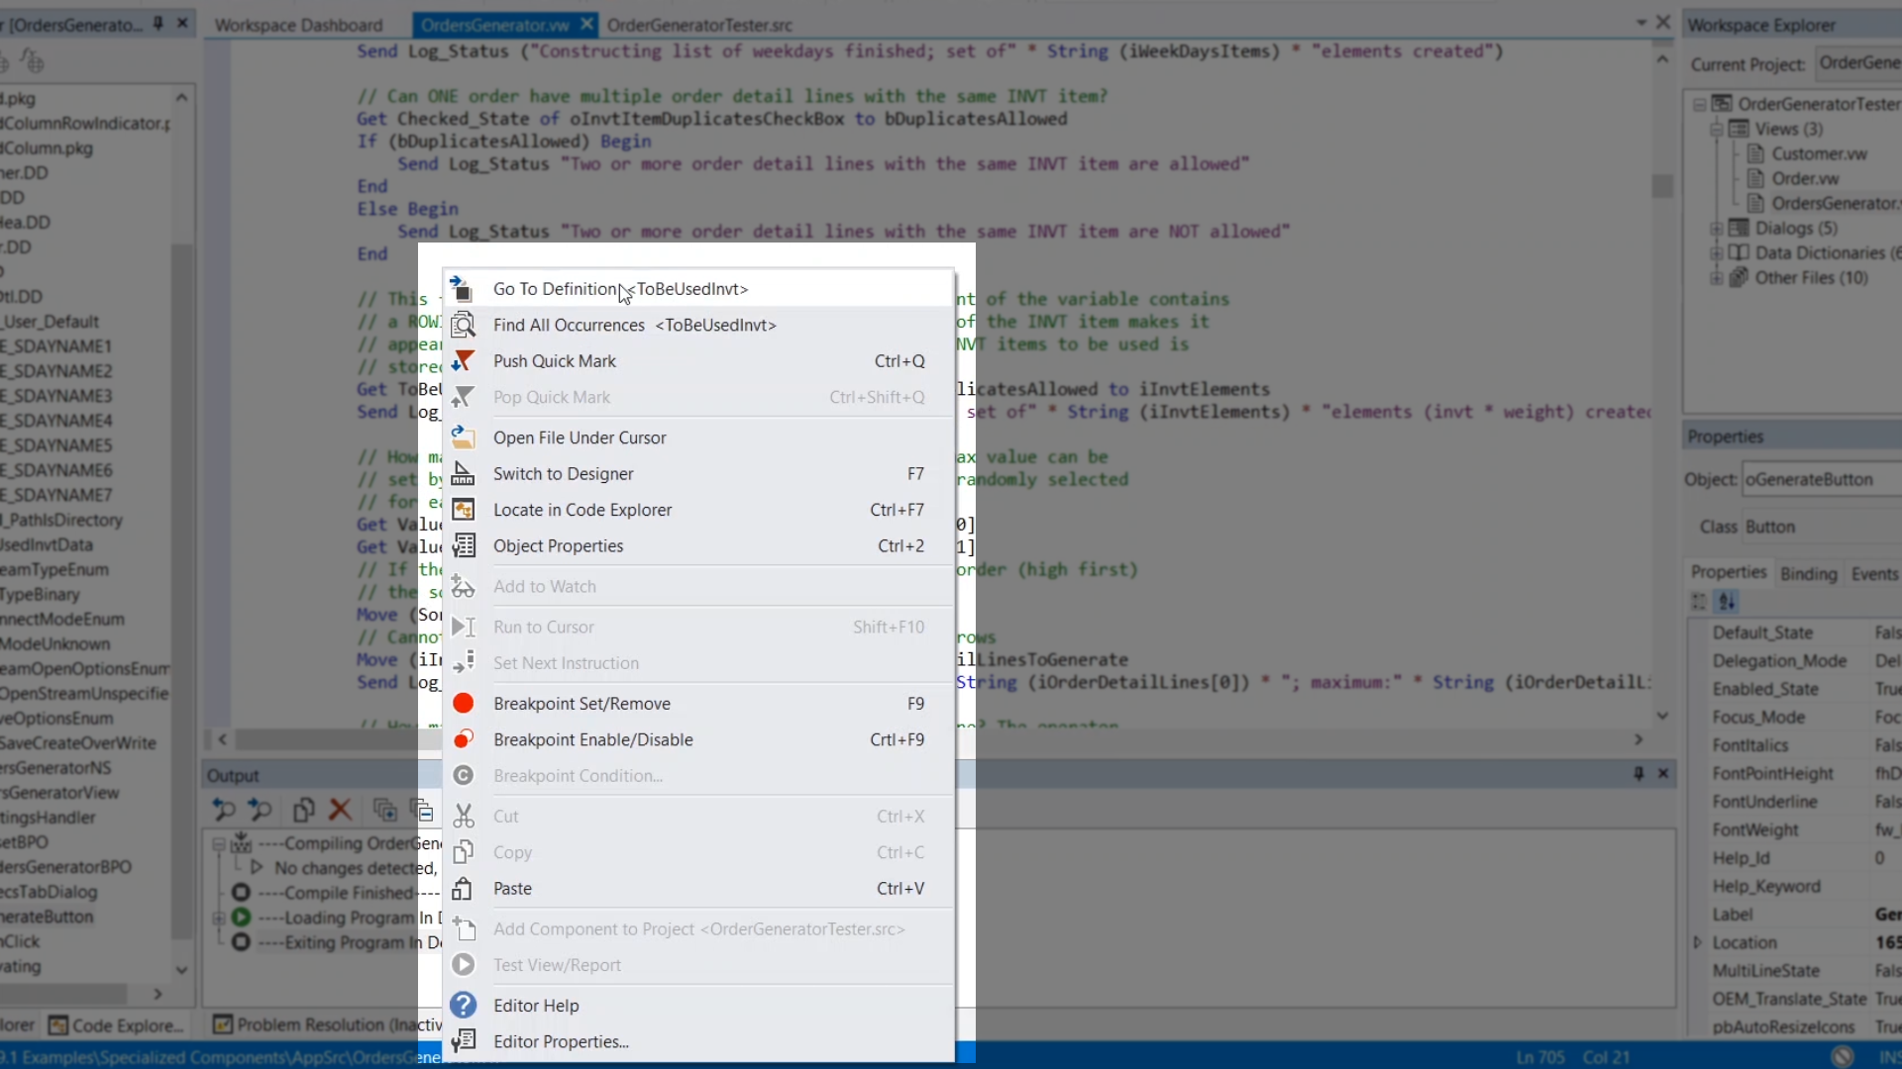1902x1069 pixels.
Task: Toggle Breakpoint Enable/Disable
Action: [x=592, y=740]
